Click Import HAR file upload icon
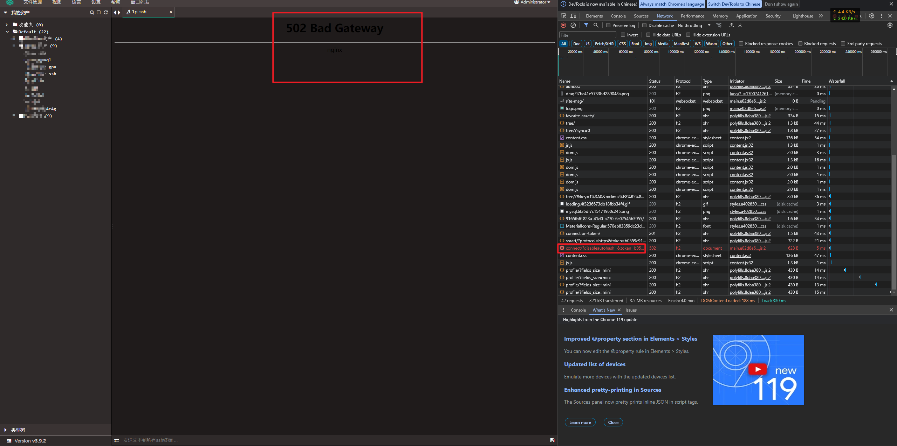This screenshot has width=897, height=446. click(731, 25)
